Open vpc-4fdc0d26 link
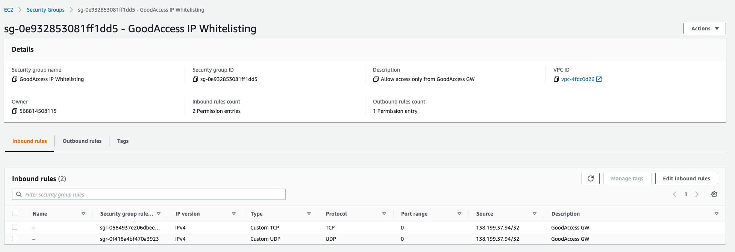735x252 pixels. (x=578, y=79)
